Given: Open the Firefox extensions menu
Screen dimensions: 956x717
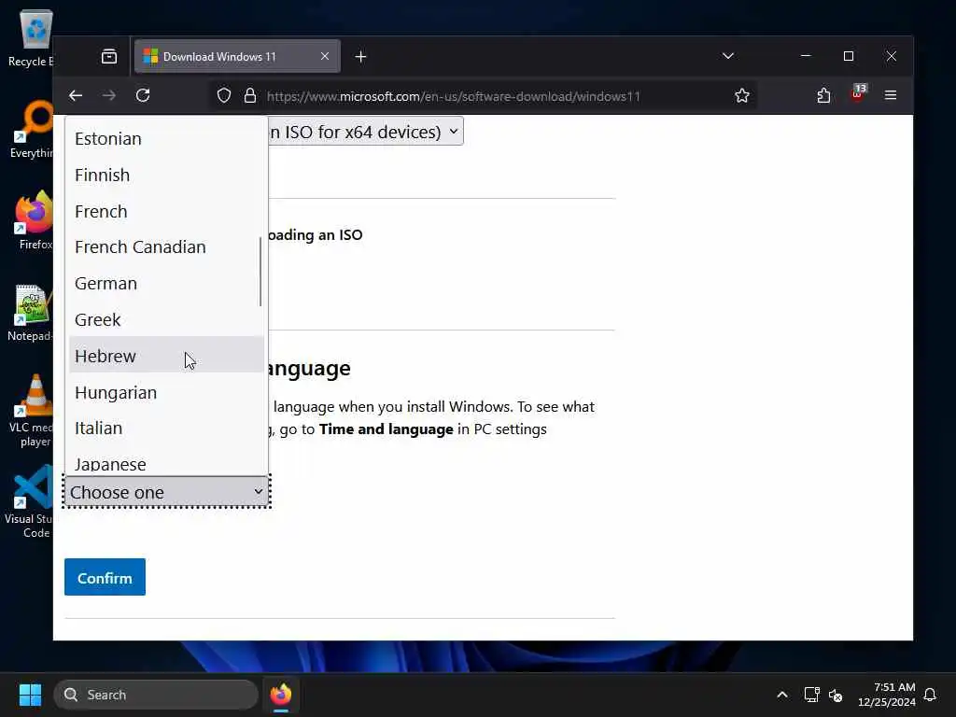Looking at the screenshot, I should (x=823, y=96).
